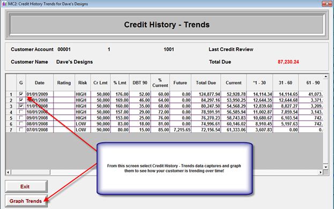Click the Total Due column header
The height and width of the screenshot is (209, 334).
pos(206,83)
